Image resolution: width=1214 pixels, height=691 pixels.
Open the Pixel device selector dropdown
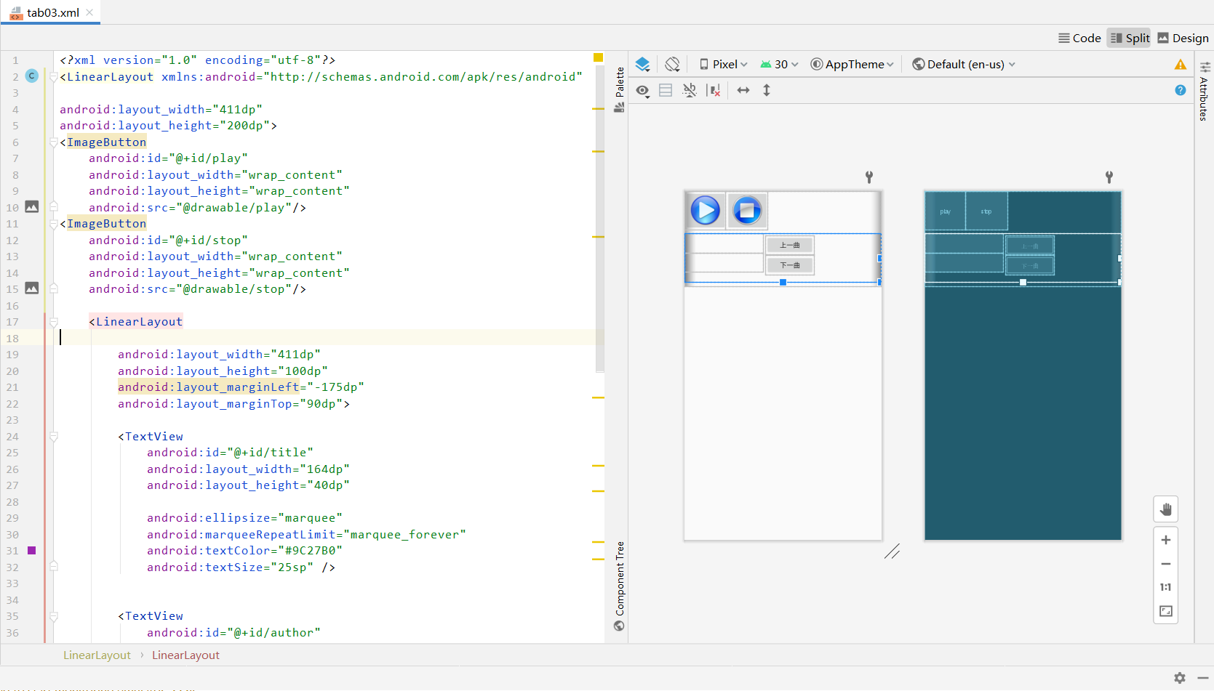point(722,64)
